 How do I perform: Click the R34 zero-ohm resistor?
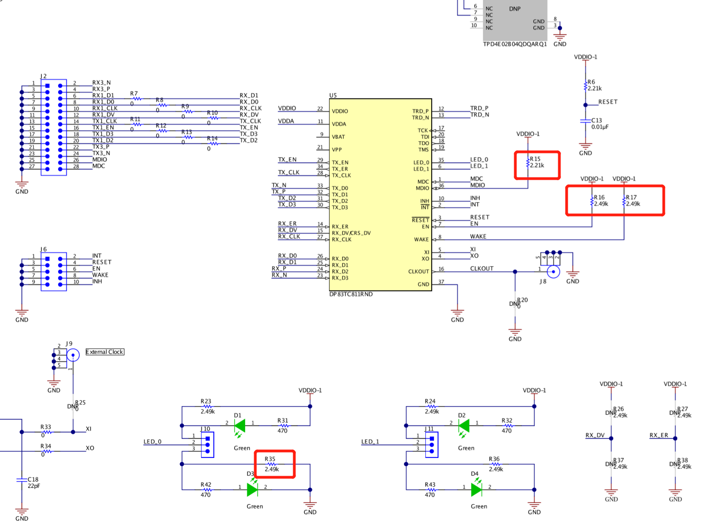click(x=47, y=451)
